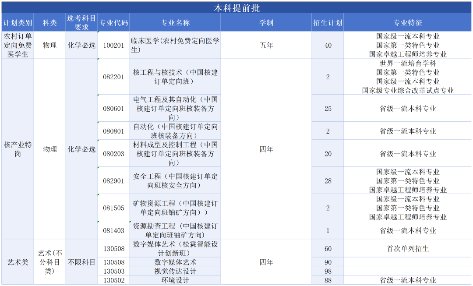
Task: Click the cell 环境设计
Action: click(x=175, y=280)
